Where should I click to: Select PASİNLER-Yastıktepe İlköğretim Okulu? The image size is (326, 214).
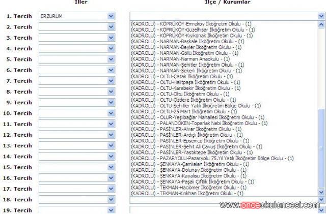[x=224, y=152]
